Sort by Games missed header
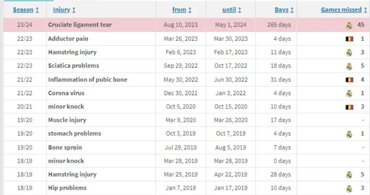Screen dimensions: 370x195 point(341,10)
